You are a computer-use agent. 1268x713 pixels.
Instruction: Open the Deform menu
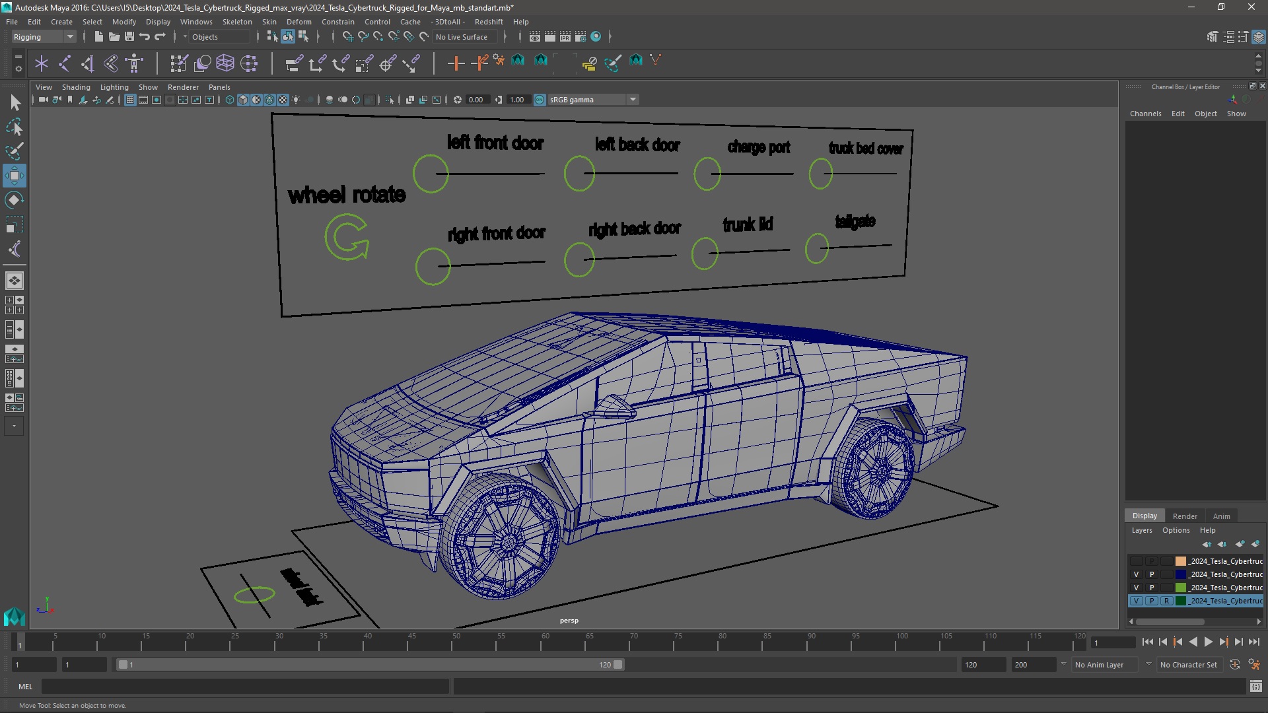tap(299, 22)
